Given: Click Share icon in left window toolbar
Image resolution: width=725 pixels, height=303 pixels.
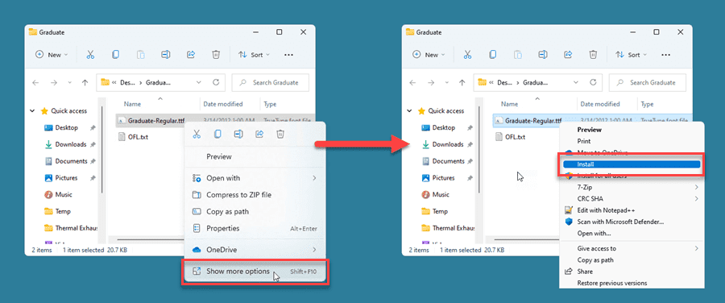Looking at the screenshot, I should [190, 55].
